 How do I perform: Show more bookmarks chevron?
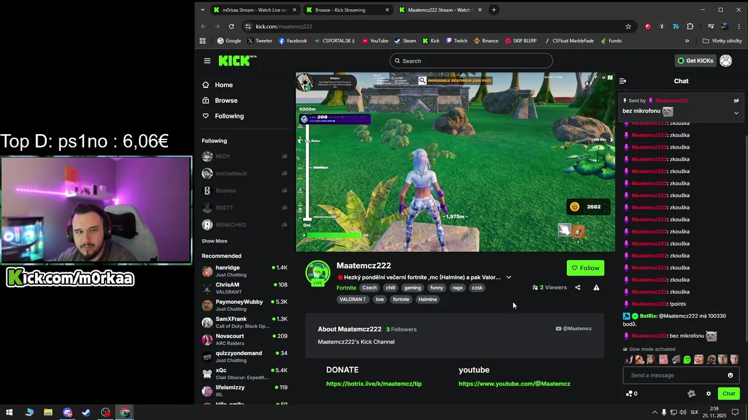click(687, 41)
